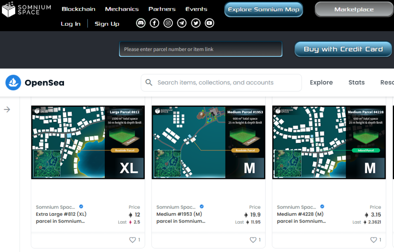Click the Somnium Space cube logo
This screenshot has height=252, width=394.
[8, 9]
